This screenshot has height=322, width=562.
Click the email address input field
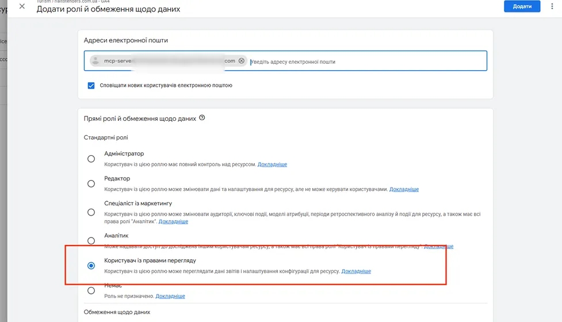368,62
